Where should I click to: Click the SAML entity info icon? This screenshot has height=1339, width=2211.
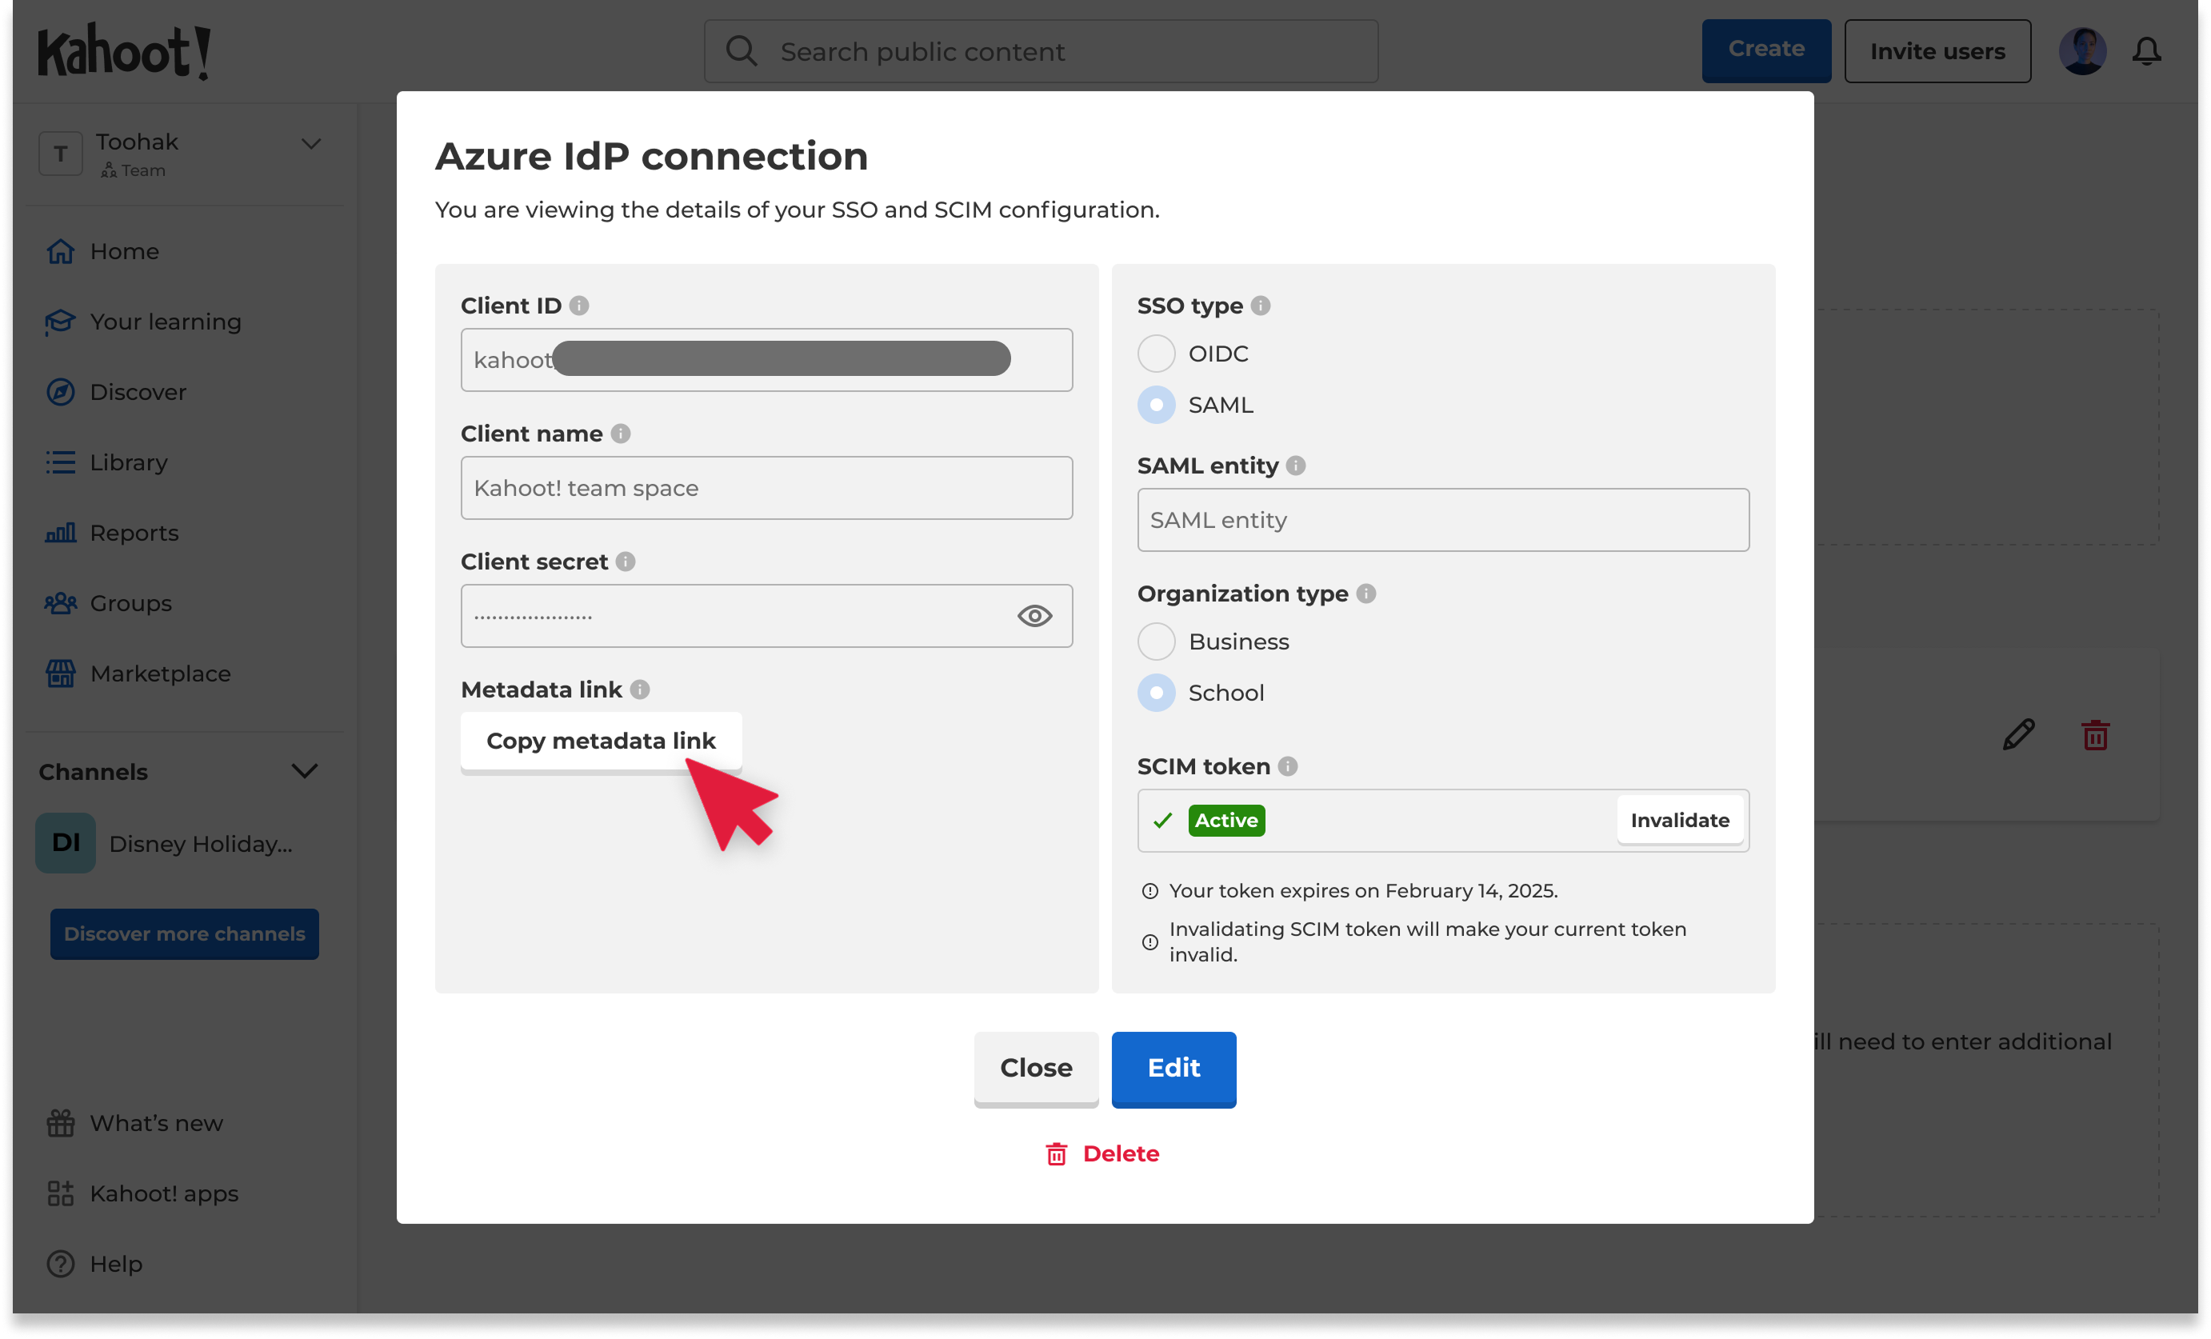(x=1296, y=466)
